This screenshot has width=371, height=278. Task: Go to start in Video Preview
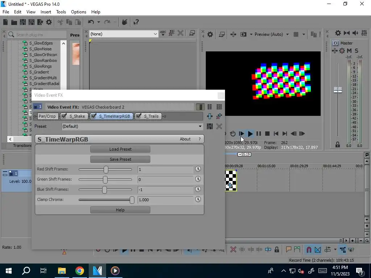pos(276,134)
